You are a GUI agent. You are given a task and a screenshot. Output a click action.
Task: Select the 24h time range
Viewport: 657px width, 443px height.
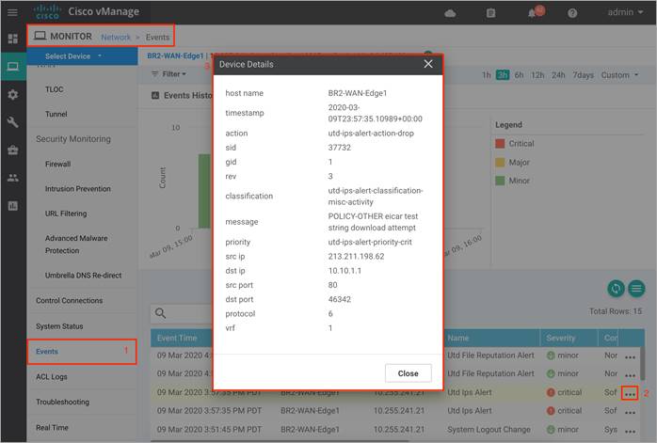click(558, 75)
